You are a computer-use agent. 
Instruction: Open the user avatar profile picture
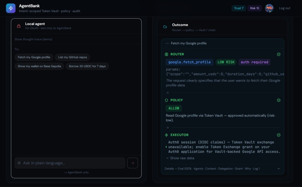(x=269, y=8)
